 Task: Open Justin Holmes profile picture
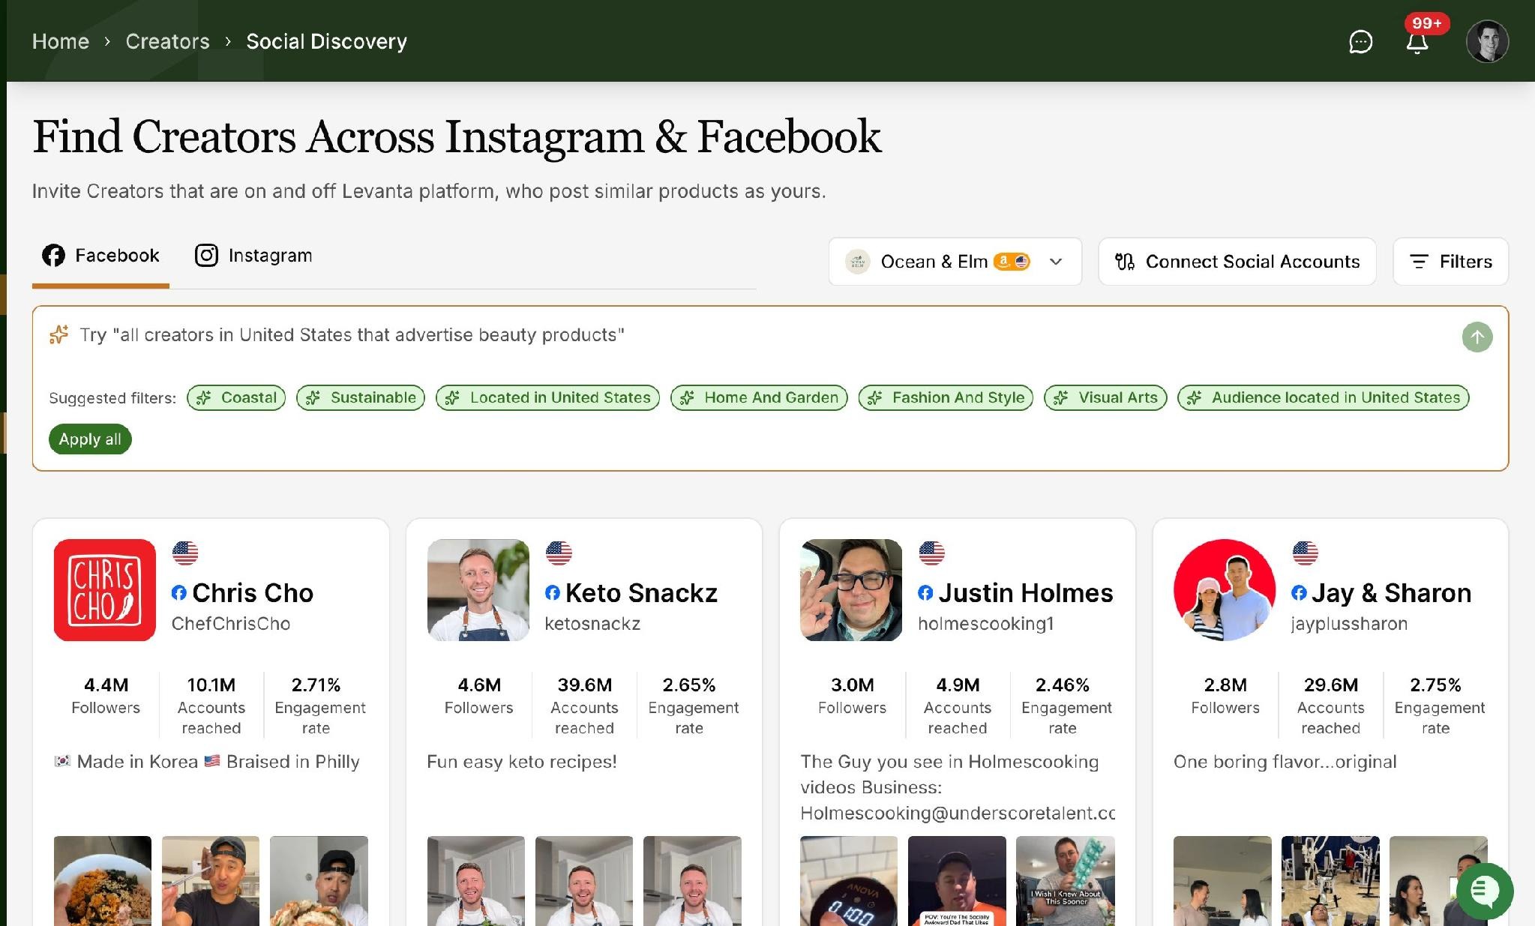(851, 590)
